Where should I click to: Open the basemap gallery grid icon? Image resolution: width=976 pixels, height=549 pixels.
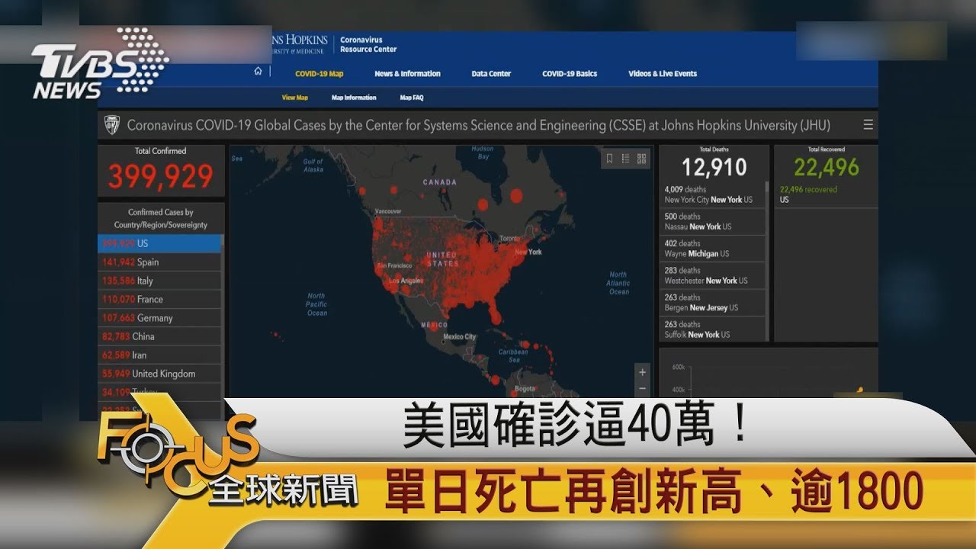pos(641,159)
